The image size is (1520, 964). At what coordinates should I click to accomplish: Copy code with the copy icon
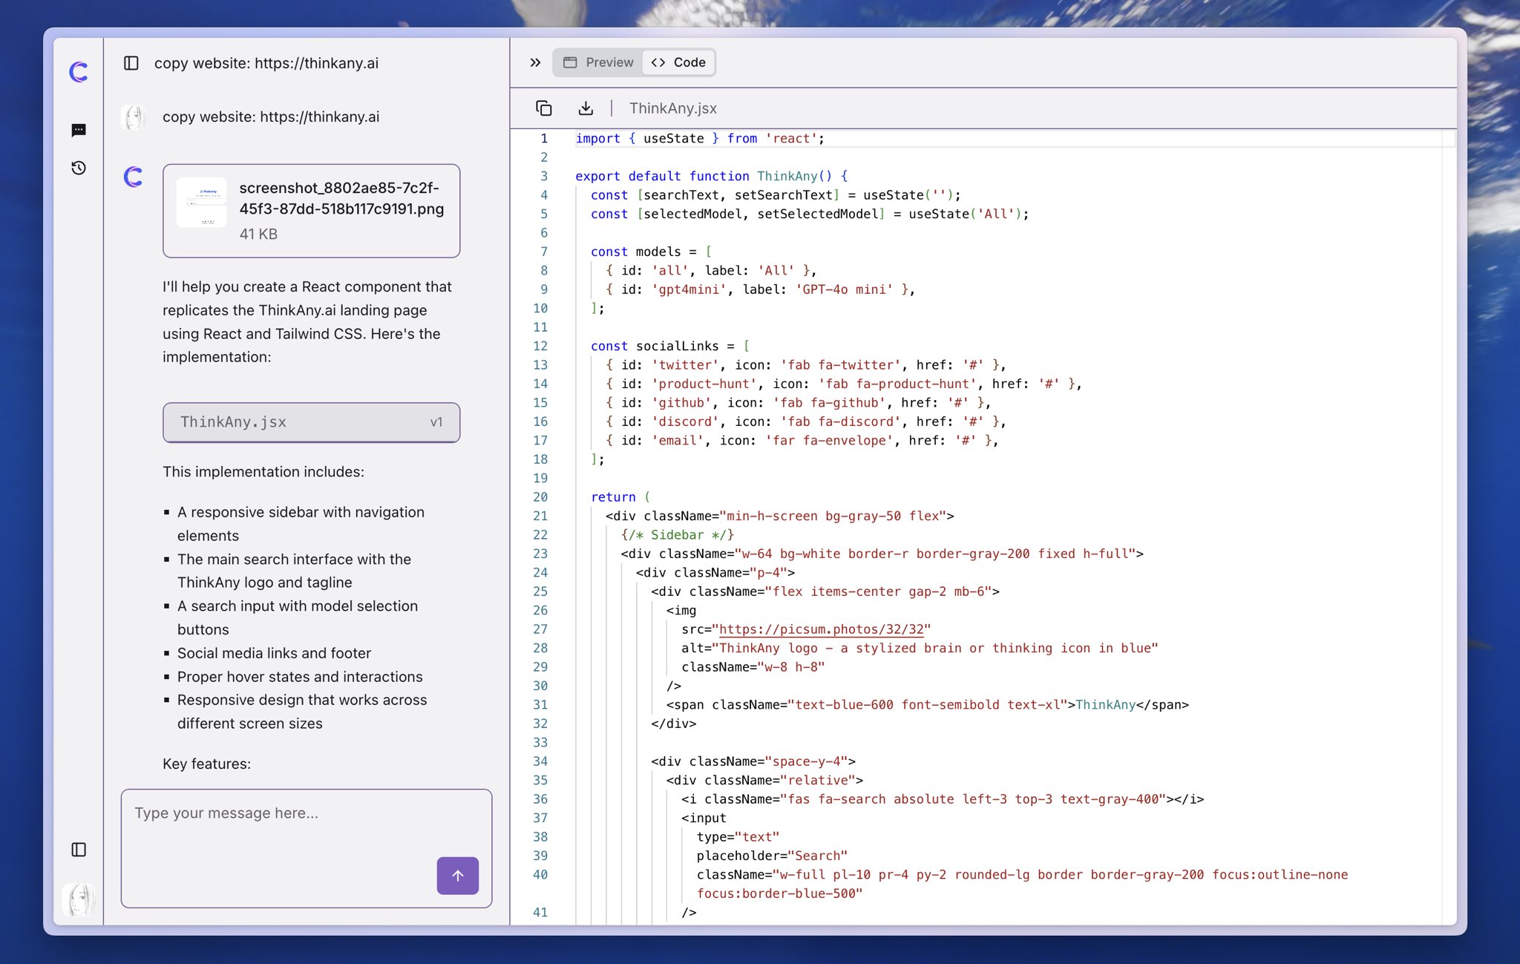tap(543, 108)
